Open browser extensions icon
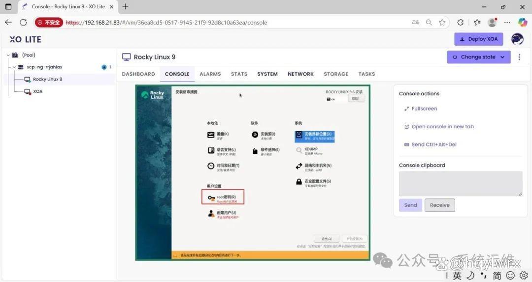The width and height of the screenshot is (532, 282). click(x=461, y=22)
